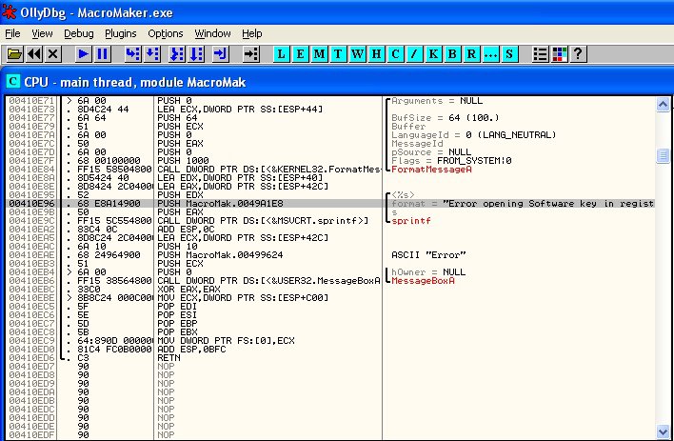Viewport: 674px width, 441px height.
Task: Select the CALL KERNEL32.FormatMessage instruction
Action: 268,170
